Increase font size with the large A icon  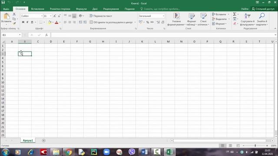pyautogui.click(x=55, y=16)
